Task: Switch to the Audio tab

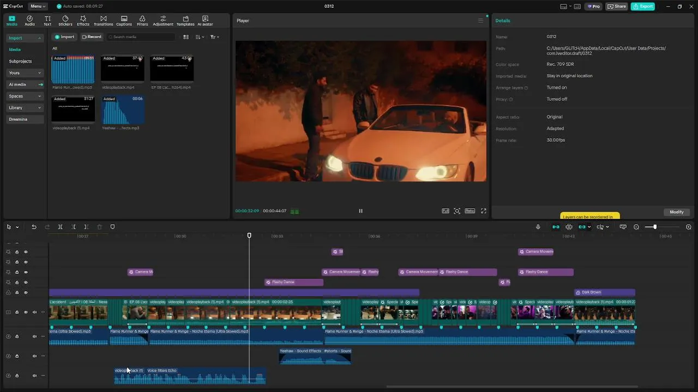Action: tap(29, 21)
